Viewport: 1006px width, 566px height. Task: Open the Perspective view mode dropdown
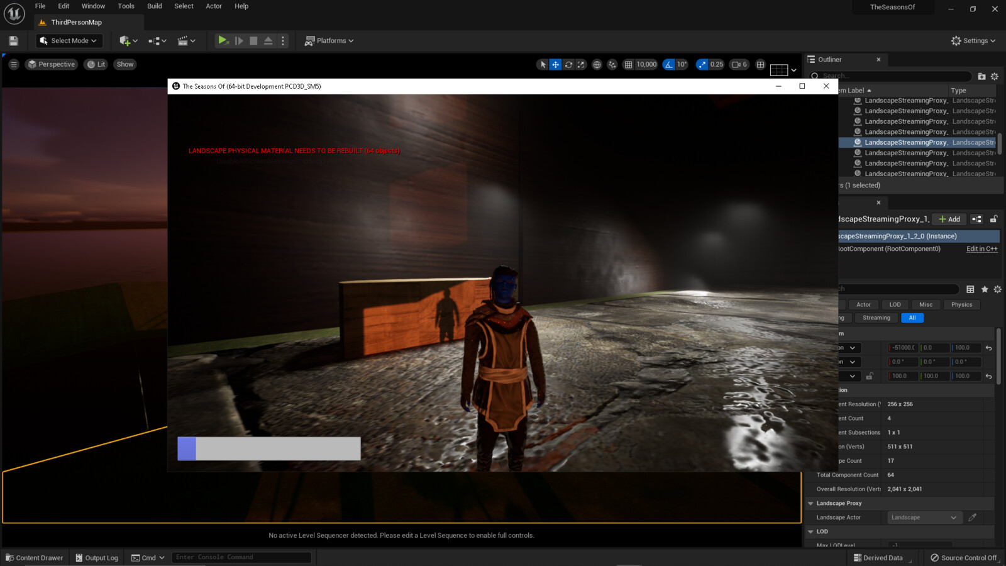(x=52, y=64)
